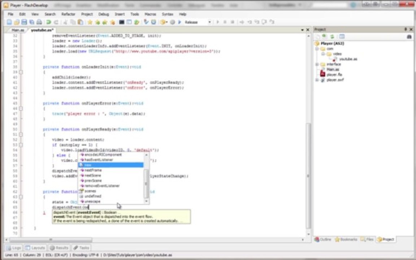Open the Release configuration dropdown
This screenshot has height=260, width=416.
pyautogui.click(x=209, y=22)
